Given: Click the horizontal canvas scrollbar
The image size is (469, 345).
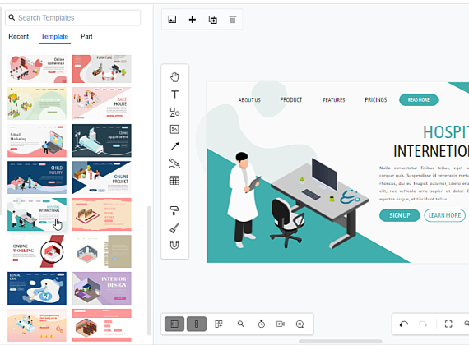Looking at the screenshot, I should pos(340,341).
